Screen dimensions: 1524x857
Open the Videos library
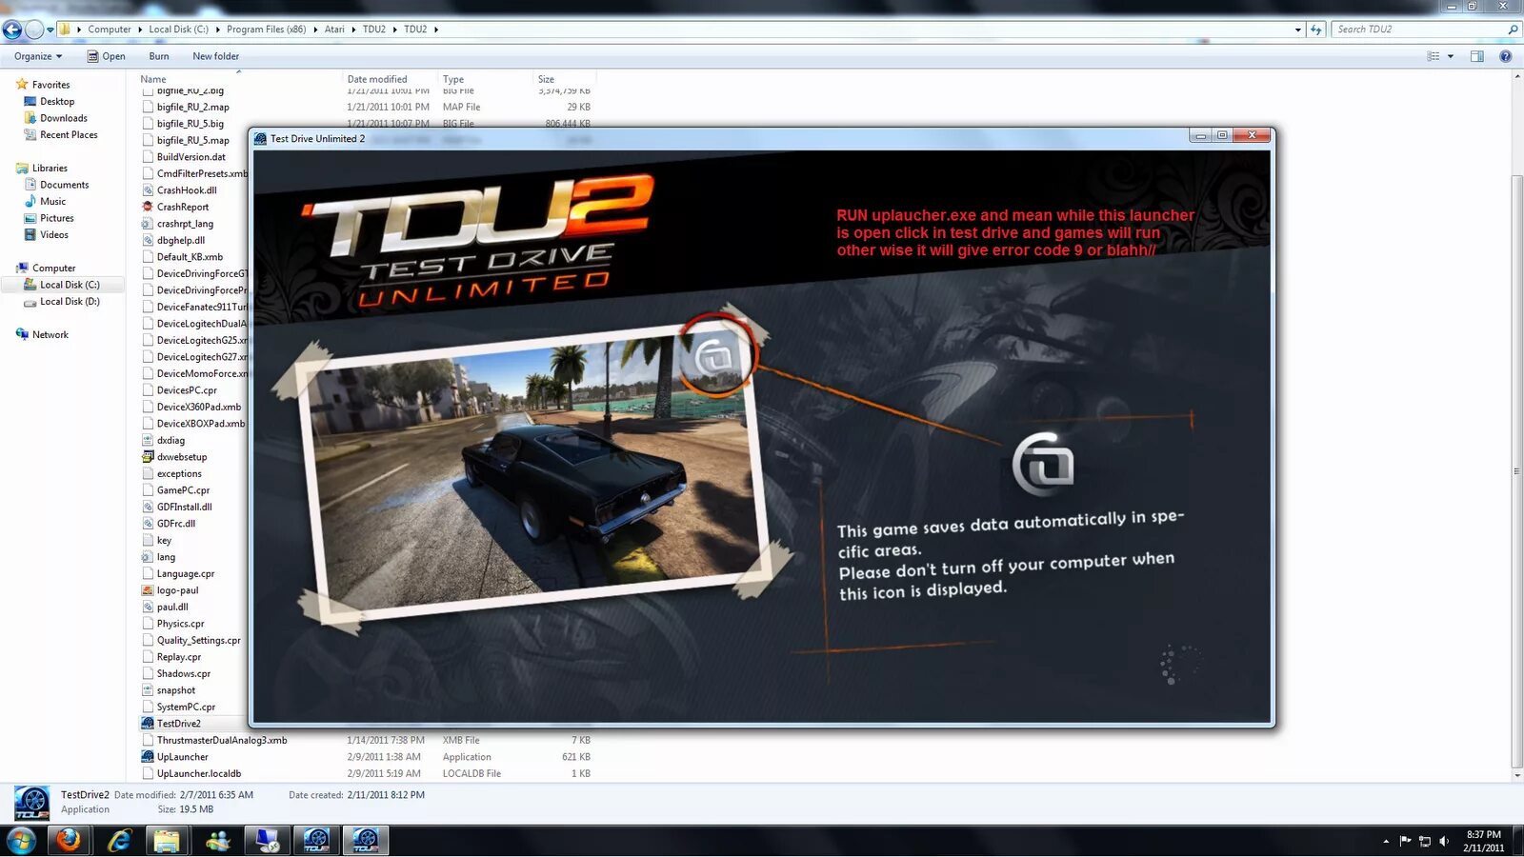pos(54,235)
